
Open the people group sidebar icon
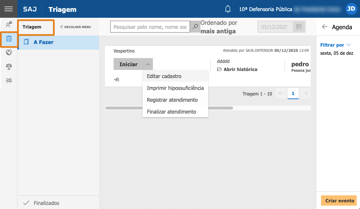tap(9, 80)
